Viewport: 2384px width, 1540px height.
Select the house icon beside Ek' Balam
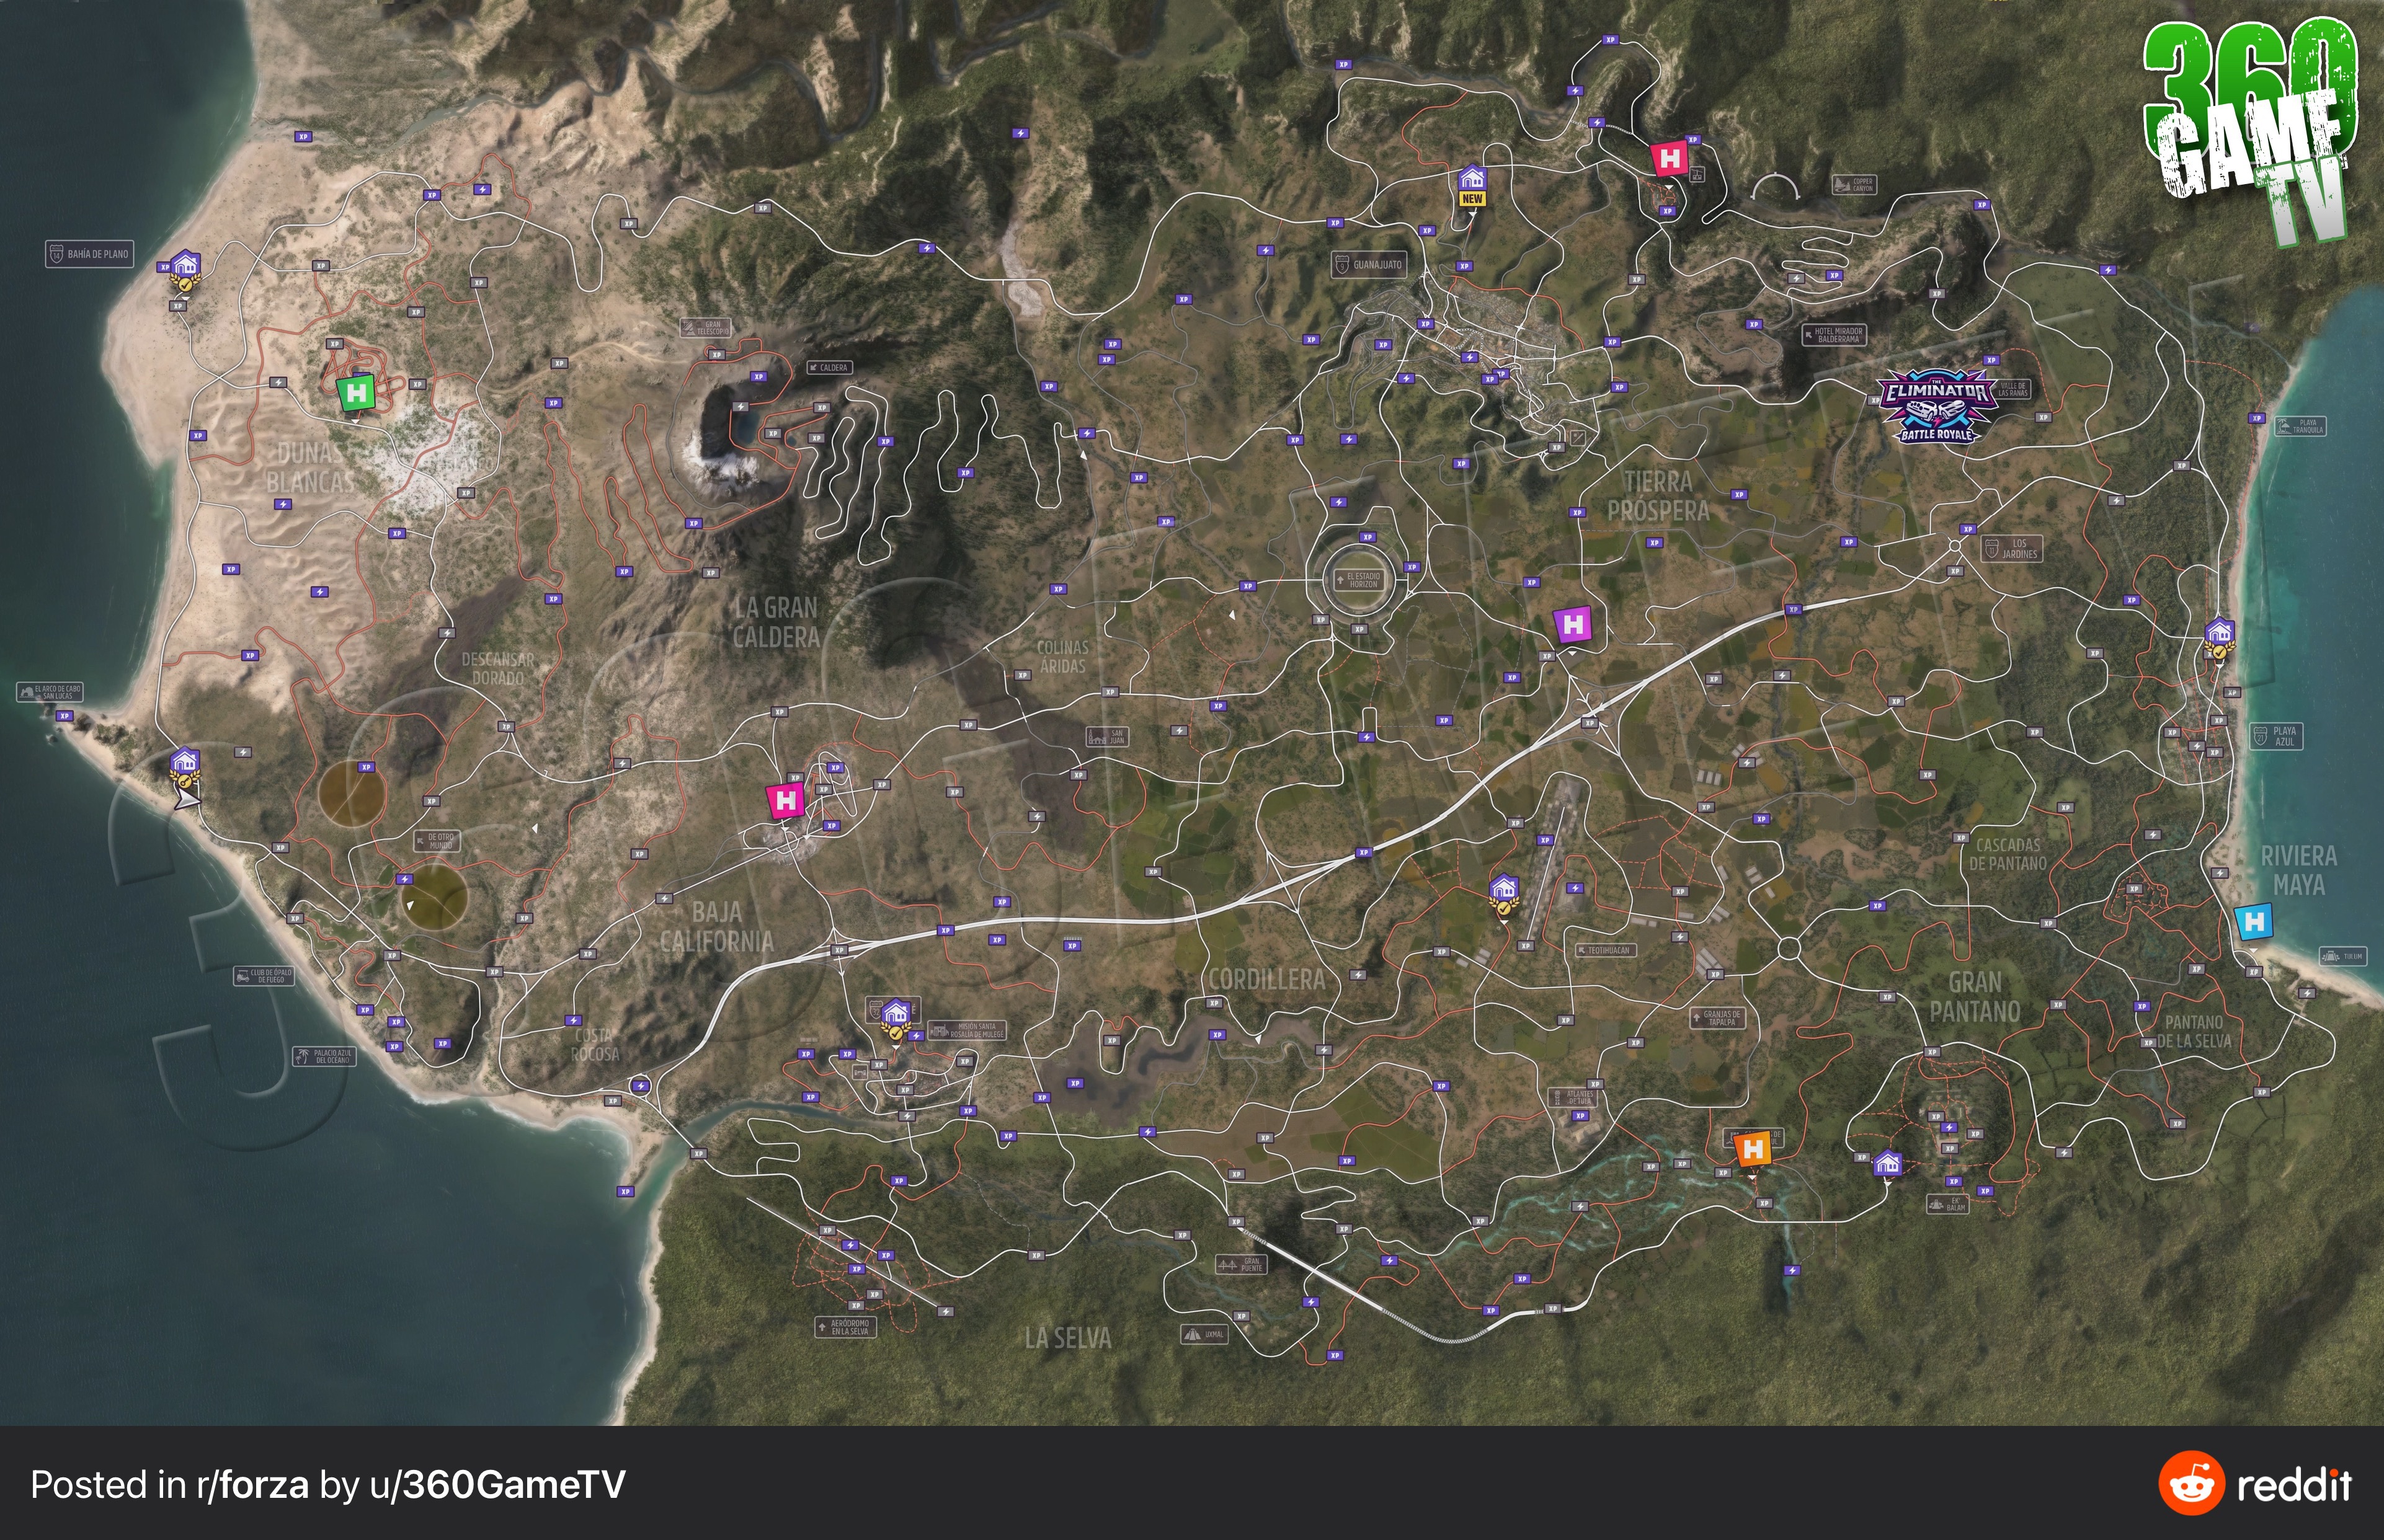click(1887, 1163)
